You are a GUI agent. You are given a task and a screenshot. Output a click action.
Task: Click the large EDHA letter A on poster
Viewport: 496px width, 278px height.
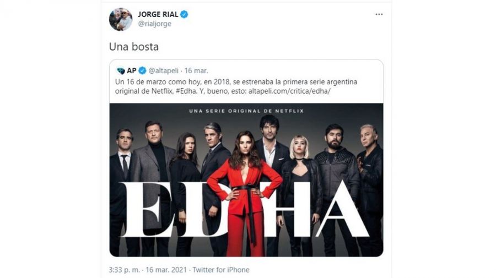pyautogui.click(x=343, y=210)
